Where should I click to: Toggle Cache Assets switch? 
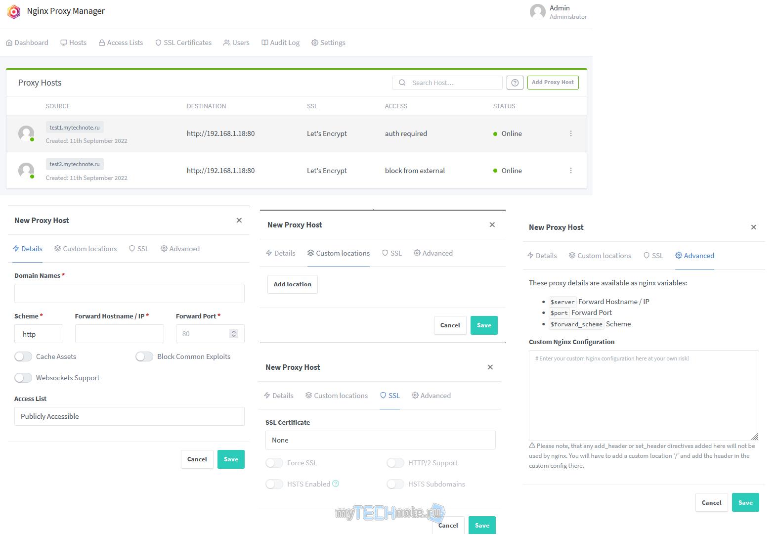(x=23, y=357)
